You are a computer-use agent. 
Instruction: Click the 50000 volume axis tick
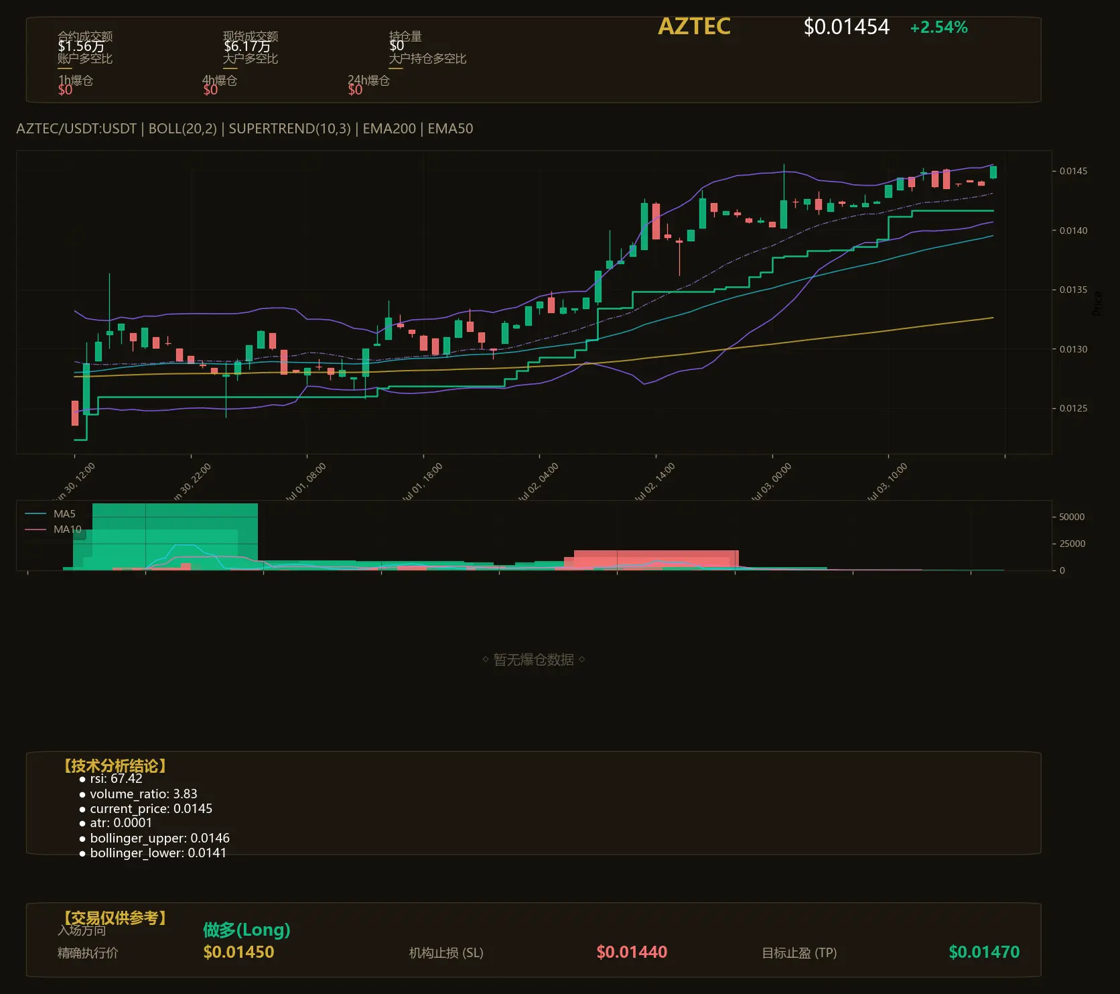(x=1072, y=517)
